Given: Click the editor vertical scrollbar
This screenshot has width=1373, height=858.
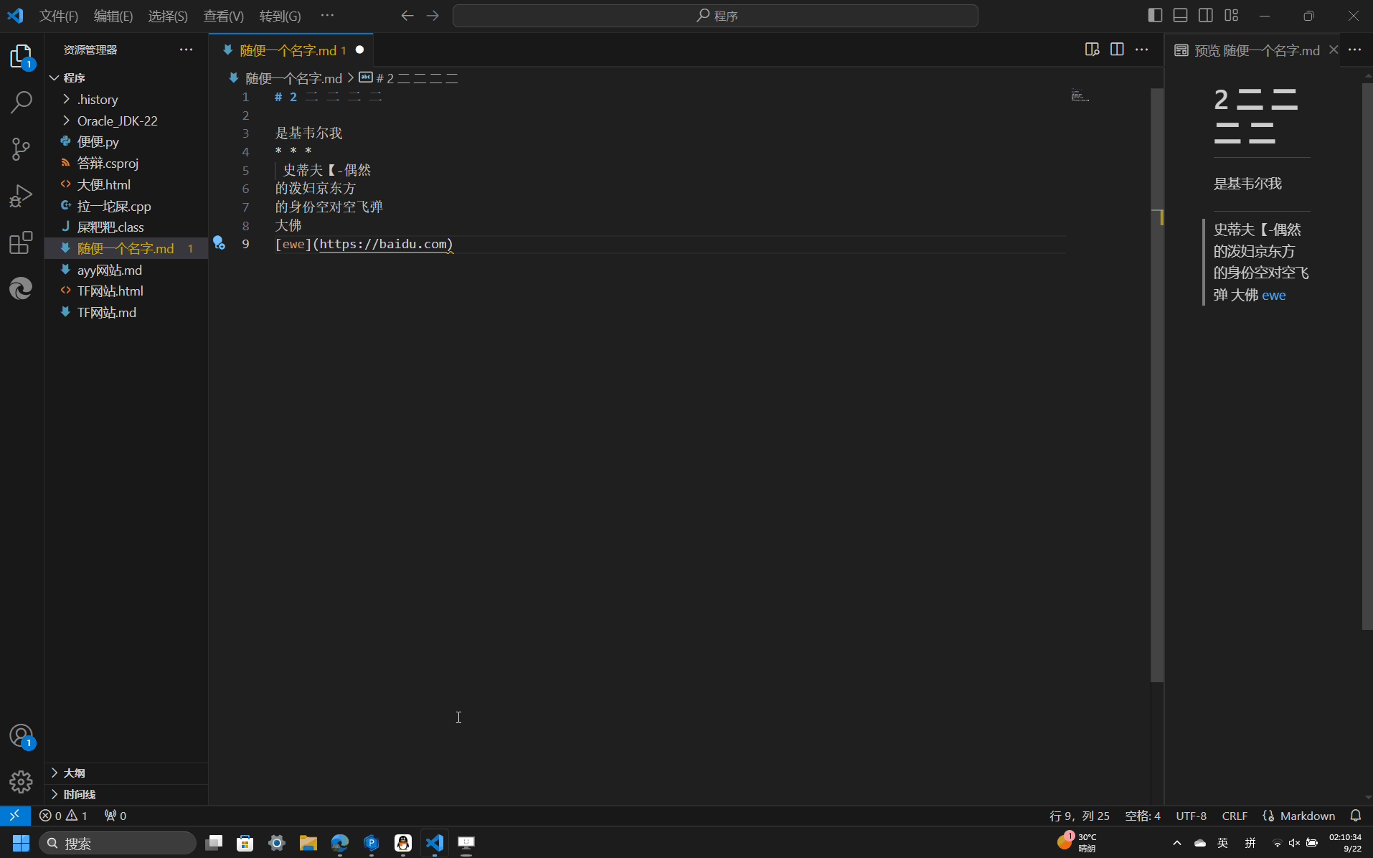Looking at the screenshot, I should [1156, 385].
